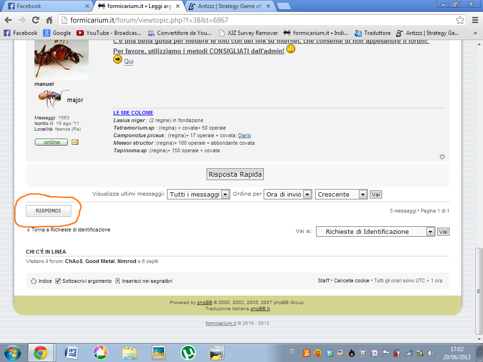The image size is (483, 362).
Task: Open Richieste di Identificazione jump dropdown
Action: coord(375,231)
